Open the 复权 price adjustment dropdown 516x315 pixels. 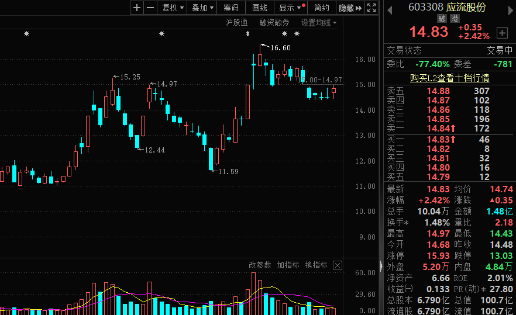(x=173, y=8)
